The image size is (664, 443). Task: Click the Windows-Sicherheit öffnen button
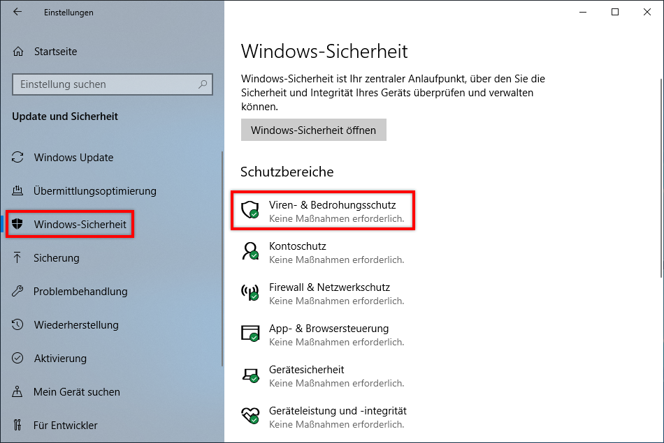(x=313, y=130)
